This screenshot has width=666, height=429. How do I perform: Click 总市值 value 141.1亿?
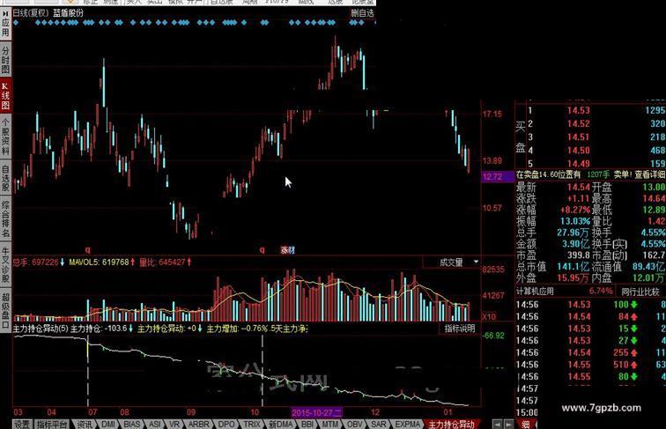tap(573, 266)
